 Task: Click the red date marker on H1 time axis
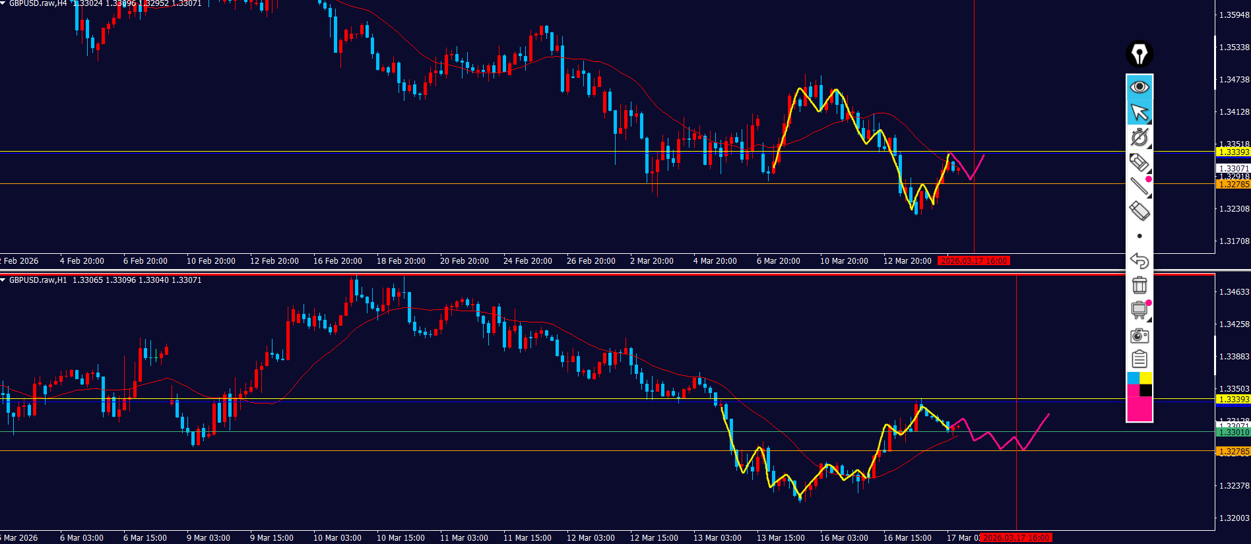click(x=1015, y=538)
